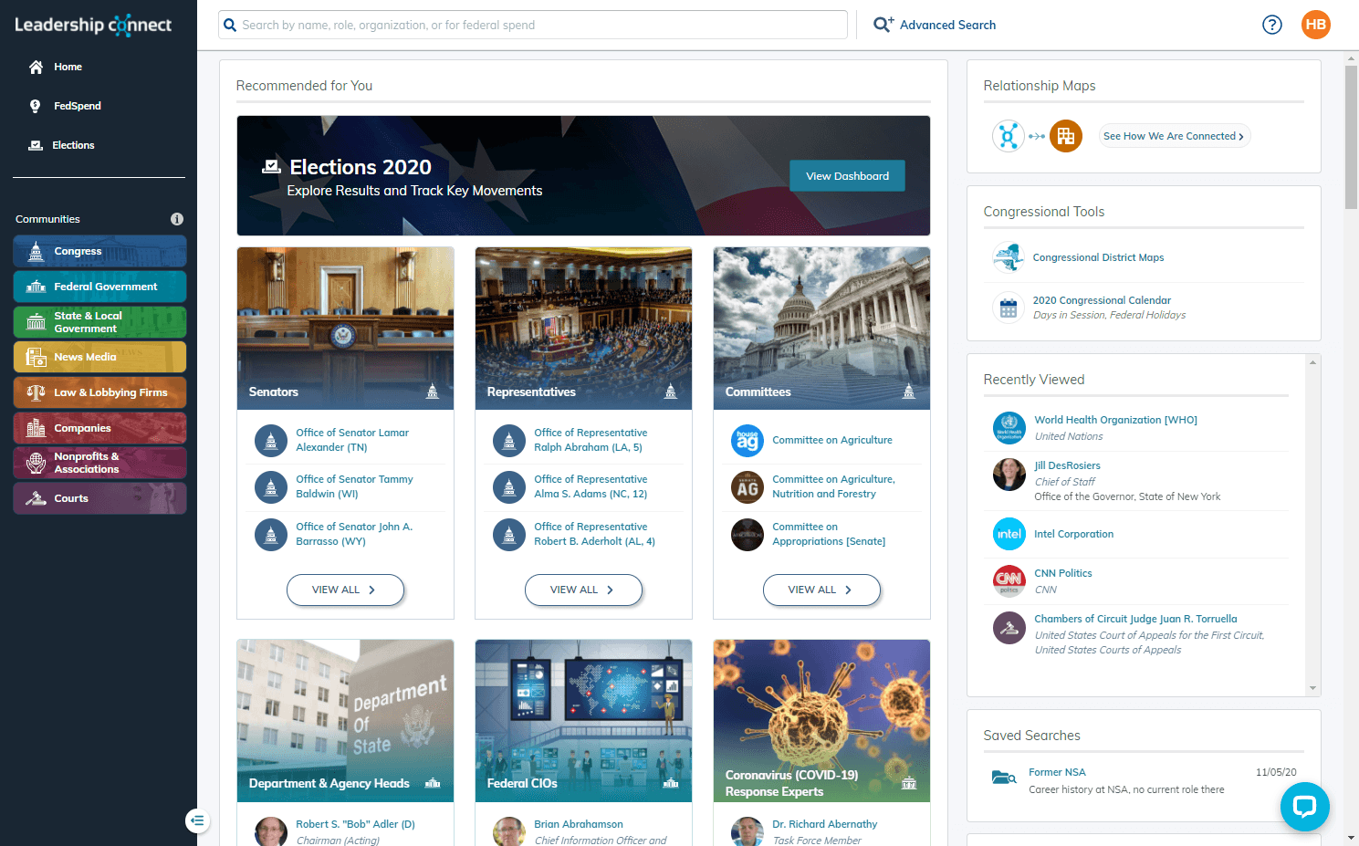Click the Former NSA saved search icon

(x=1004, y=778)
